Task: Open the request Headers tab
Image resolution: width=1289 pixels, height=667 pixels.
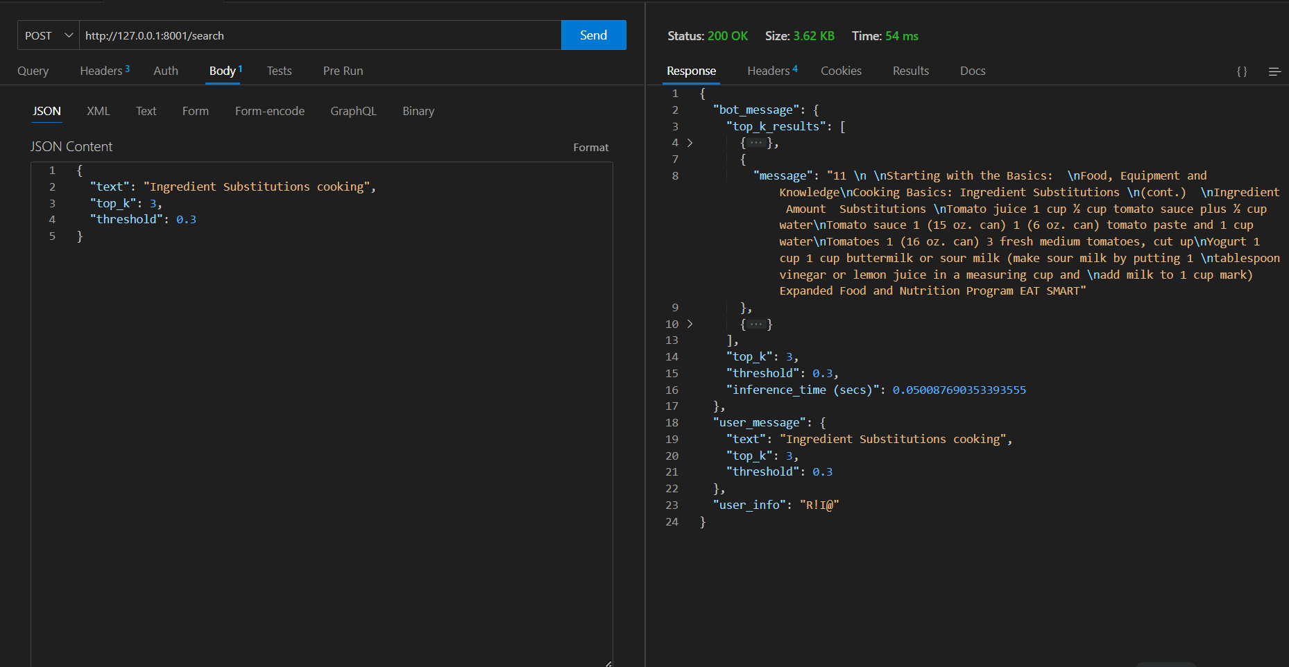Action: coord(104,71)
